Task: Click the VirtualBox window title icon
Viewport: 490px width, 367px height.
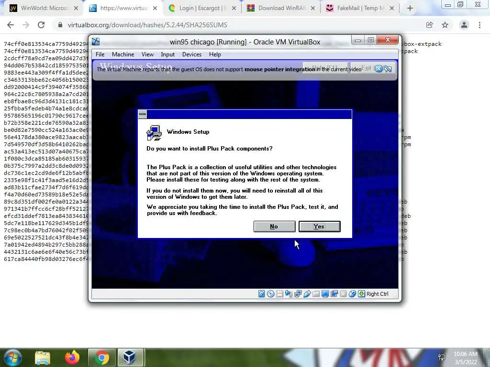Action: pyautogui.click(x=96, y=42)
